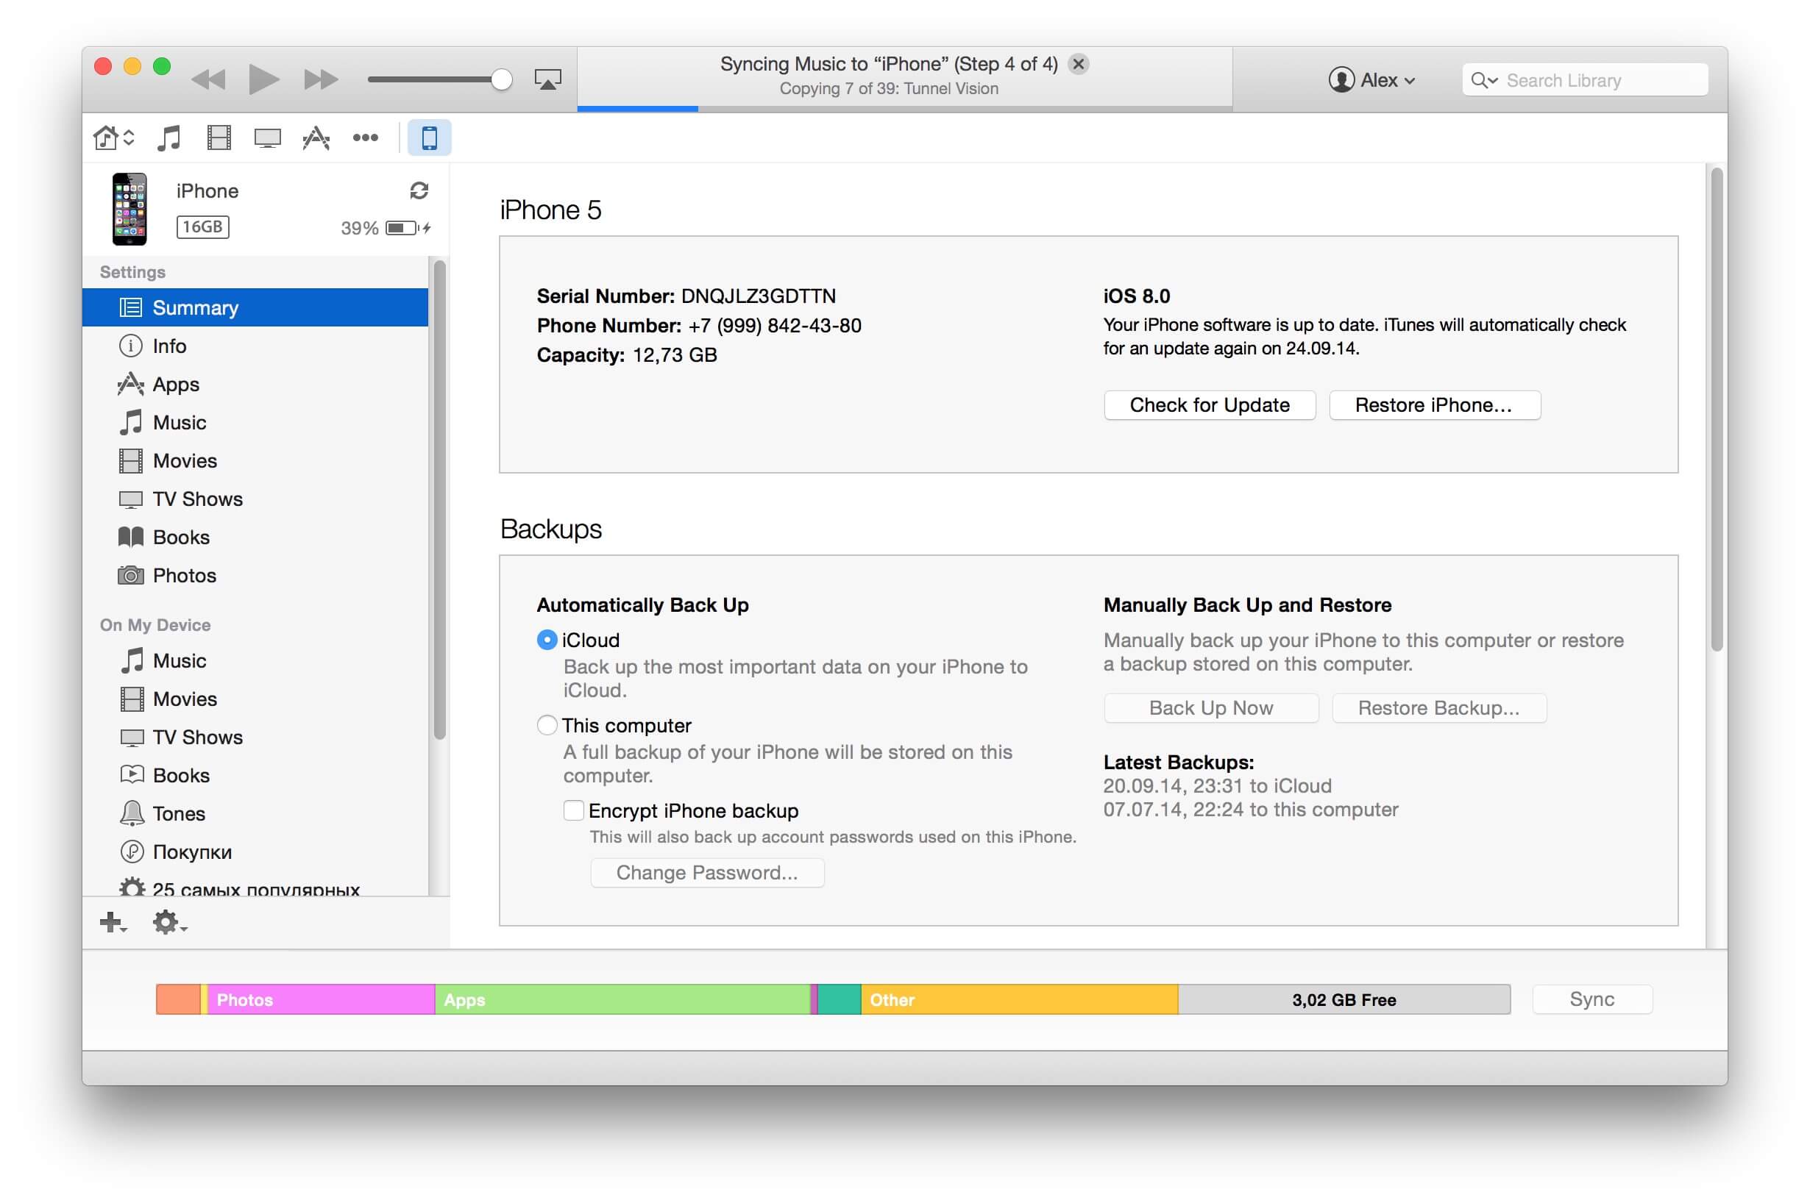This screenshot has height=1203, width=1810.
Task: Open Books under Settings
Action: click(255, 538)
